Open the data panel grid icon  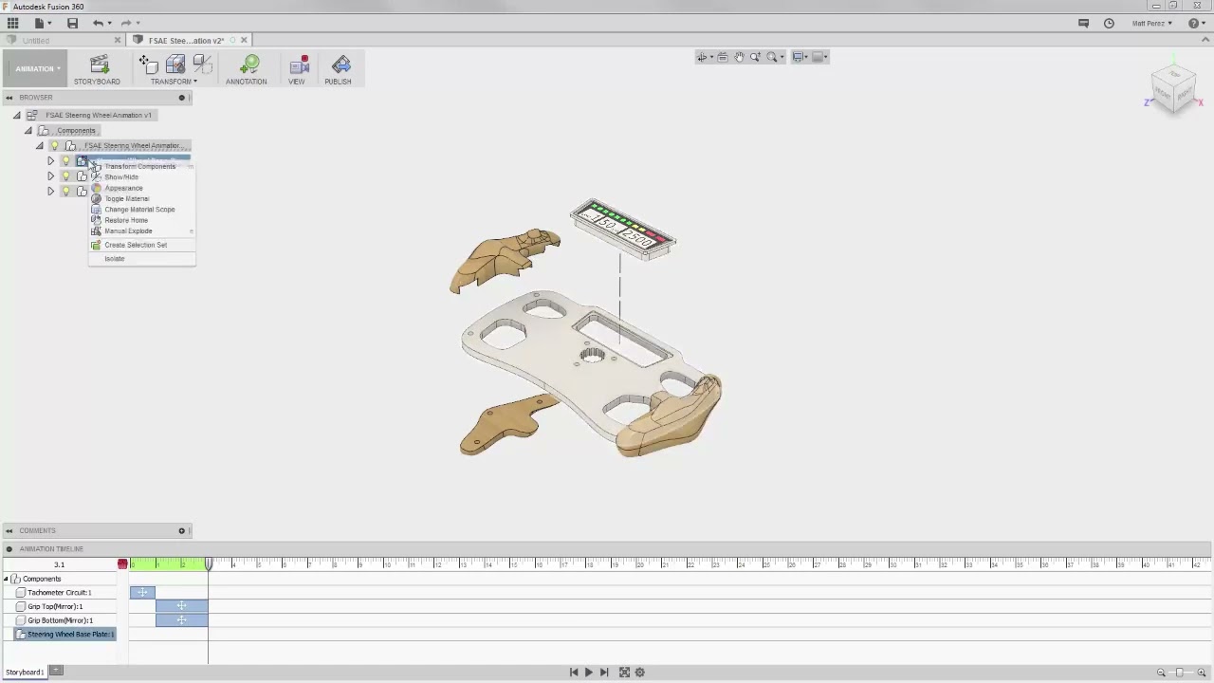12,23
